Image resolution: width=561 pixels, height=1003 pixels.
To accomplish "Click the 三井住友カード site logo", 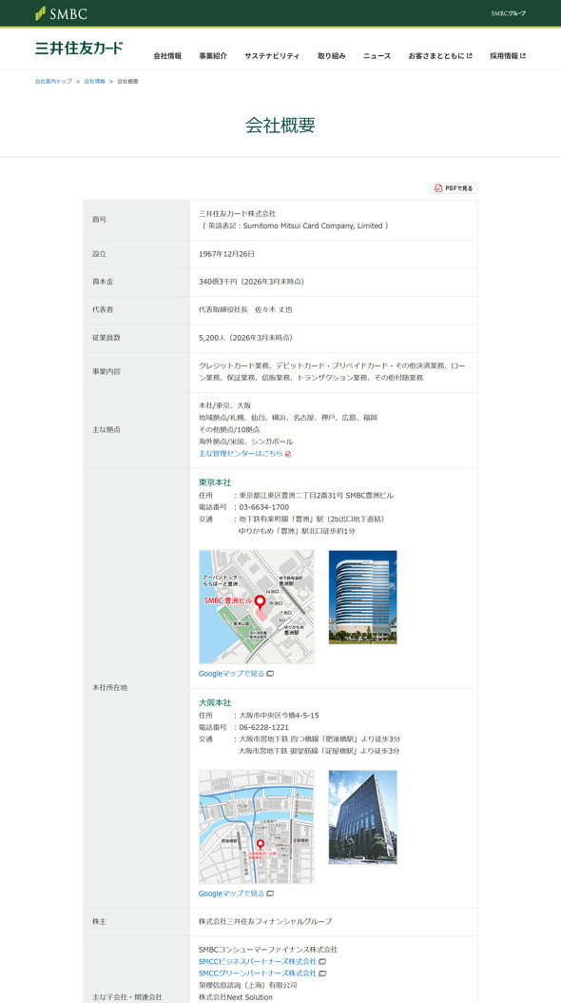I will click(x=79, y=48).
